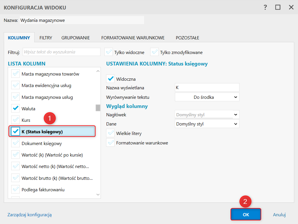The image size is (298, 224).
Task: Check the Tylko zmodyfikowane filter
Action: [154, 52]
